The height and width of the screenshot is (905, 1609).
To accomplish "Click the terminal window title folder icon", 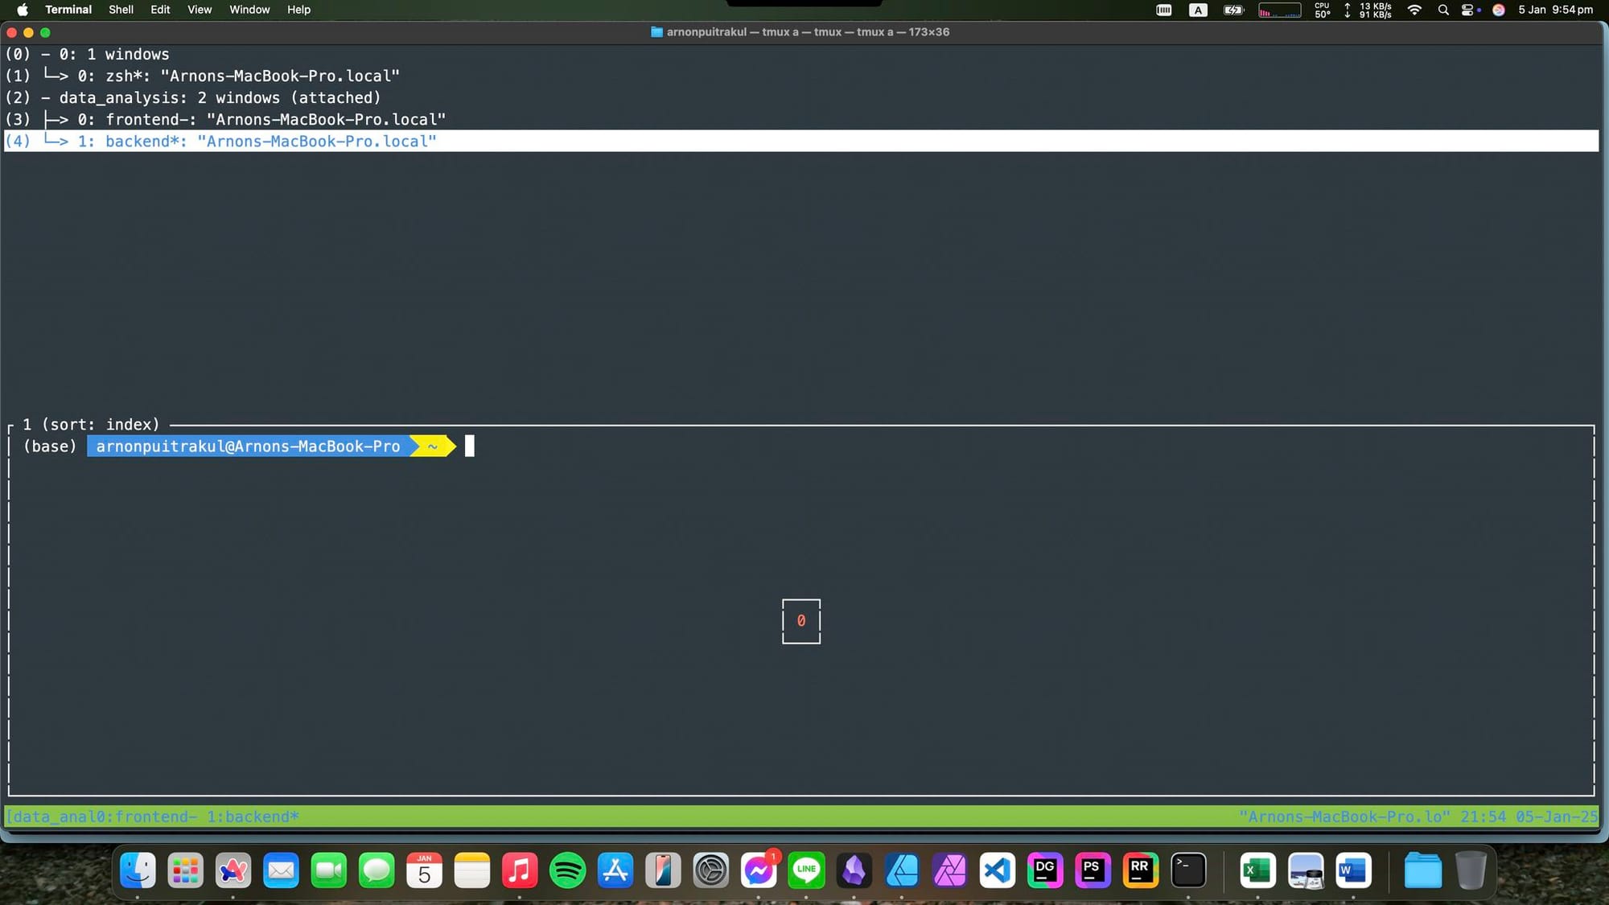I will point(656,32).
